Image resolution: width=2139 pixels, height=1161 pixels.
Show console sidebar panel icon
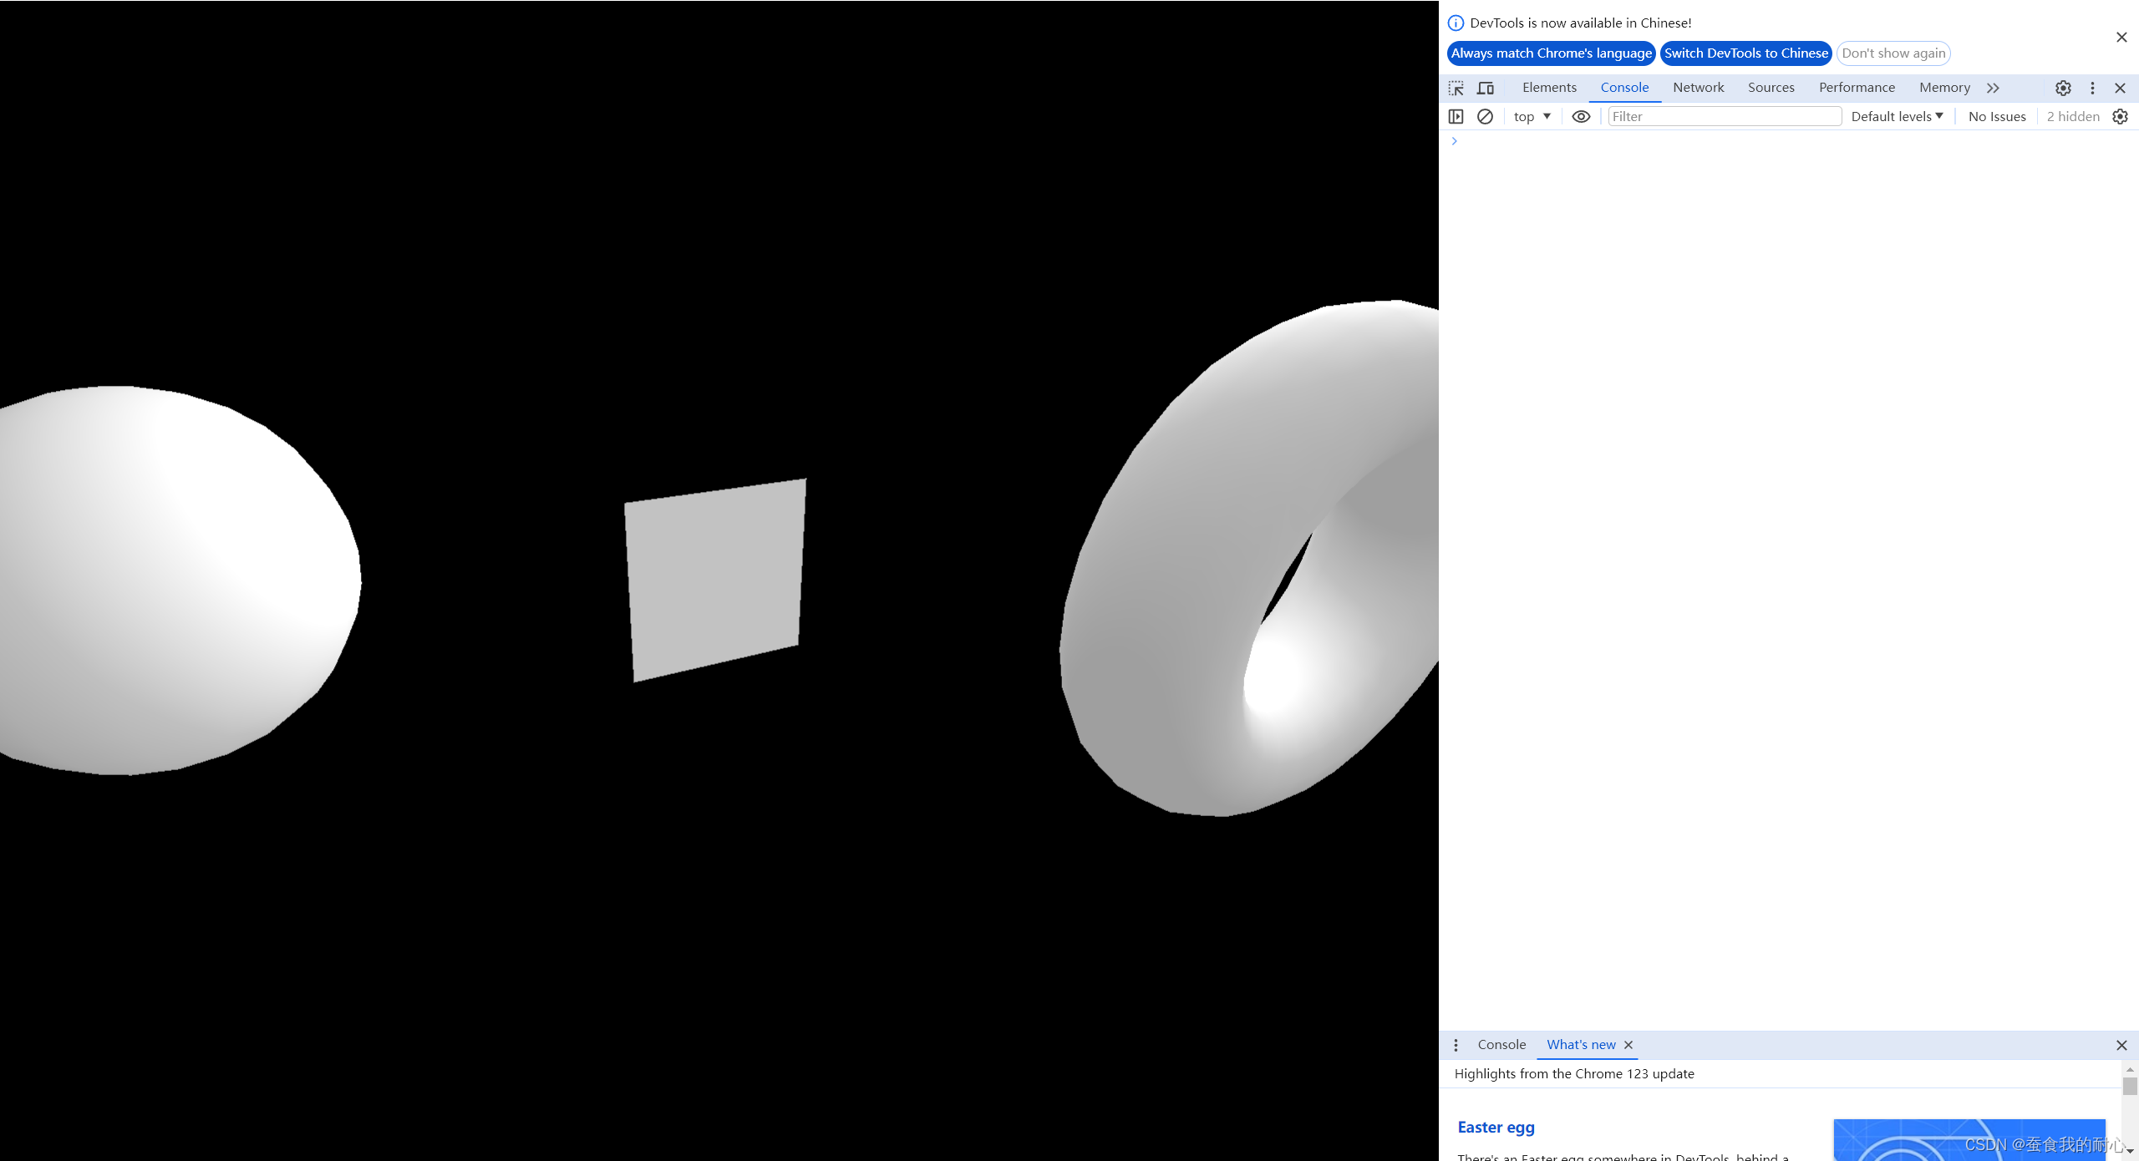pyautogui.click(x=1456, y=117)
